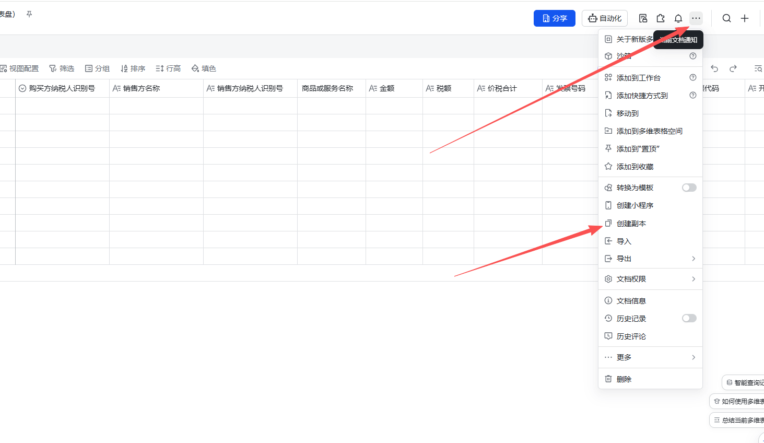764x443 pixels.
Task: Select 添加快捷方式到 menu item
Action: (650, 96)
